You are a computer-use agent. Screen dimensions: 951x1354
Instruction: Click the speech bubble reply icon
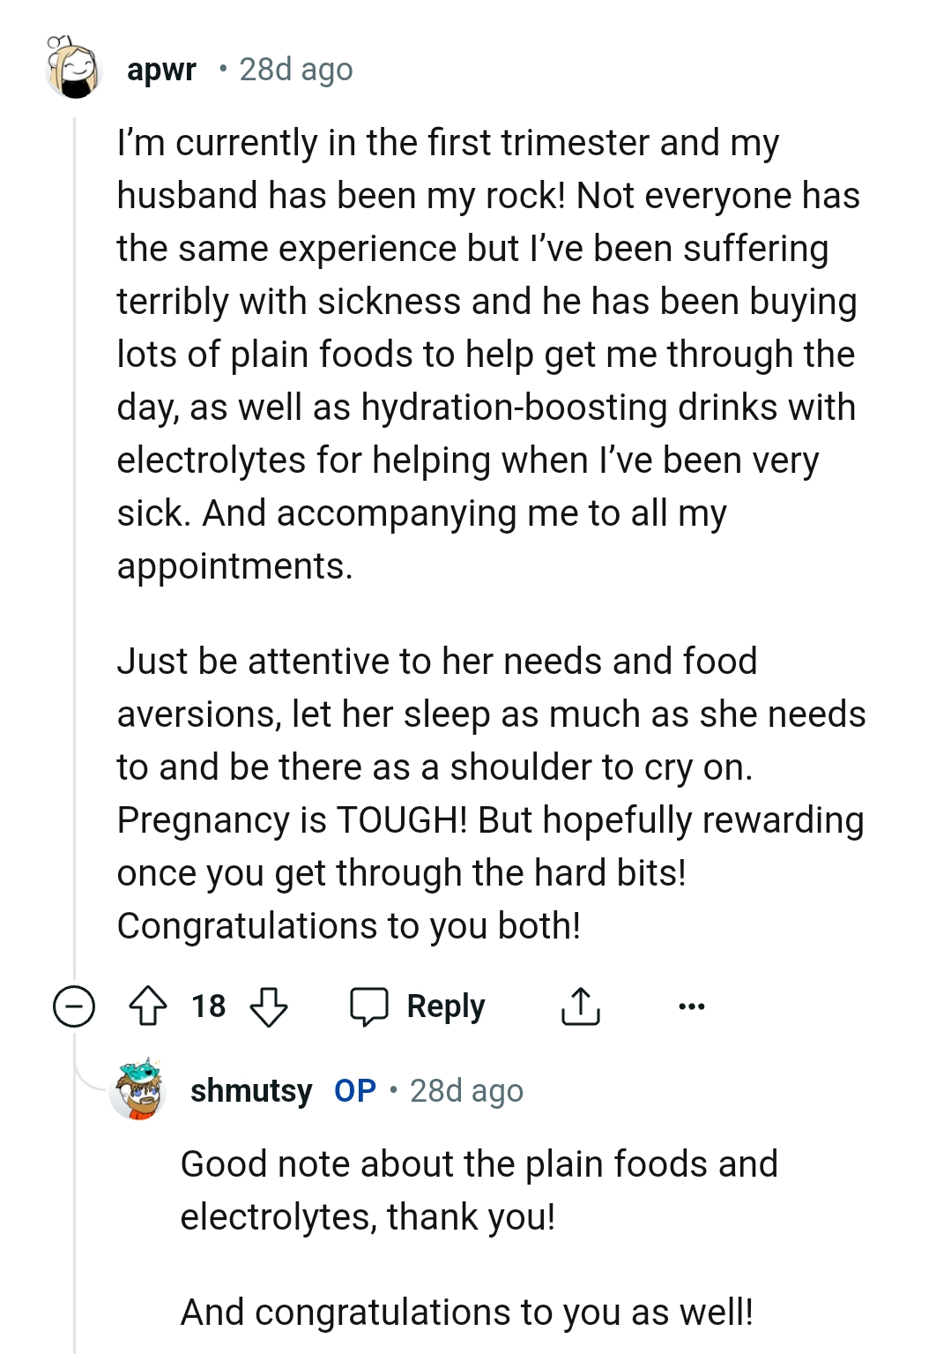[x=369, y=1006]
